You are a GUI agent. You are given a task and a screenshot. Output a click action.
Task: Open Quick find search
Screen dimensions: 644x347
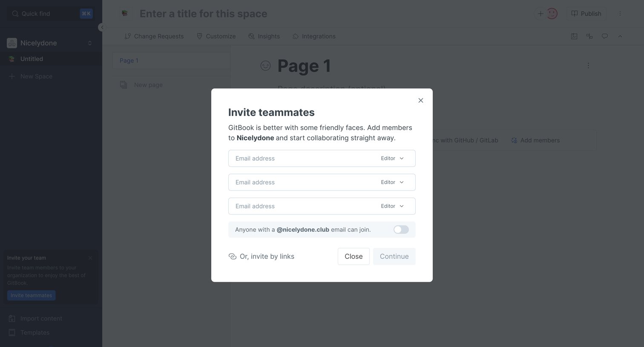(x=51, y=14)
